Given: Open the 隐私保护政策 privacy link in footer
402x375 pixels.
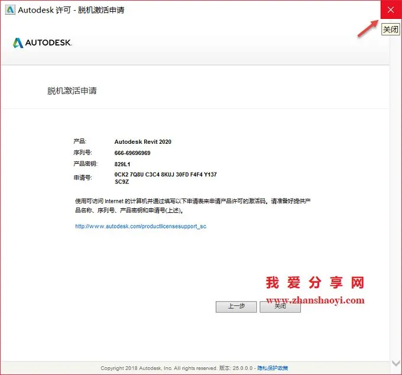Looking at the screenshot, I should pyautogui.click(x=273, y=368).
